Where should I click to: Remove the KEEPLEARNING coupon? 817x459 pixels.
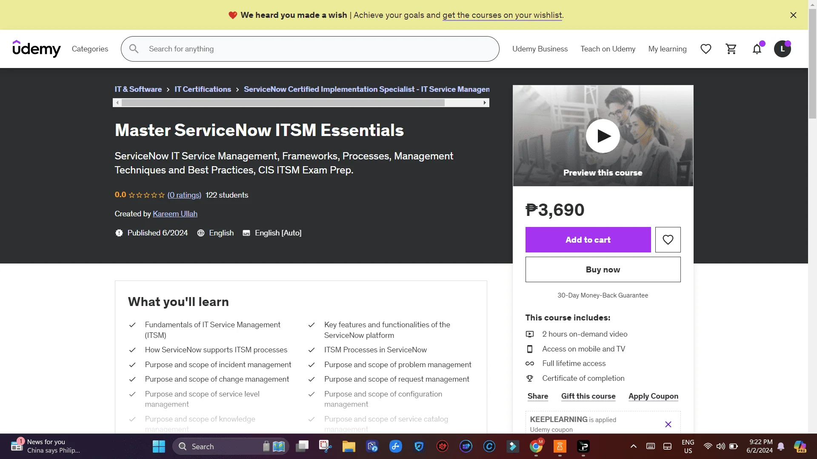click(x=668, y=424)
